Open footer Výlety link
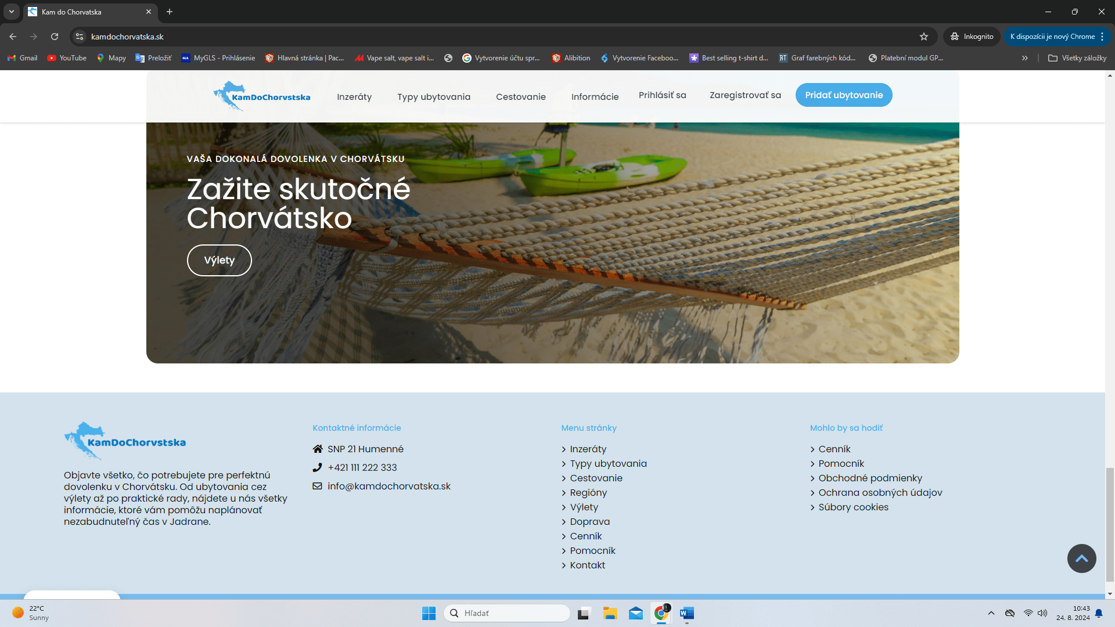This screenshot has height=627, width=1115. click(x=584, y=507)
